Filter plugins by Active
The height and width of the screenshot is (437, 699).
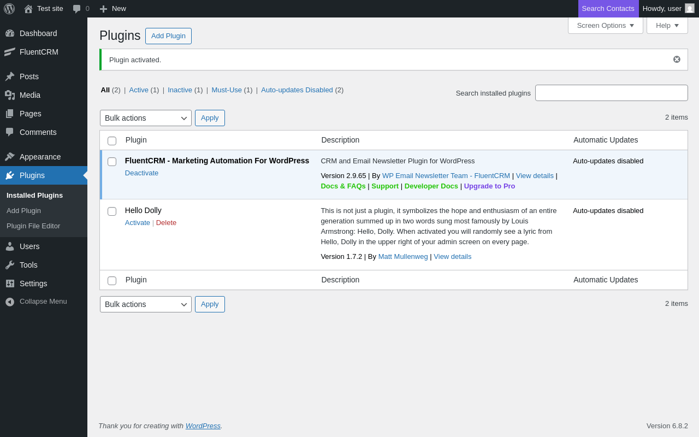pyautogui.click(x=139, y=90)
